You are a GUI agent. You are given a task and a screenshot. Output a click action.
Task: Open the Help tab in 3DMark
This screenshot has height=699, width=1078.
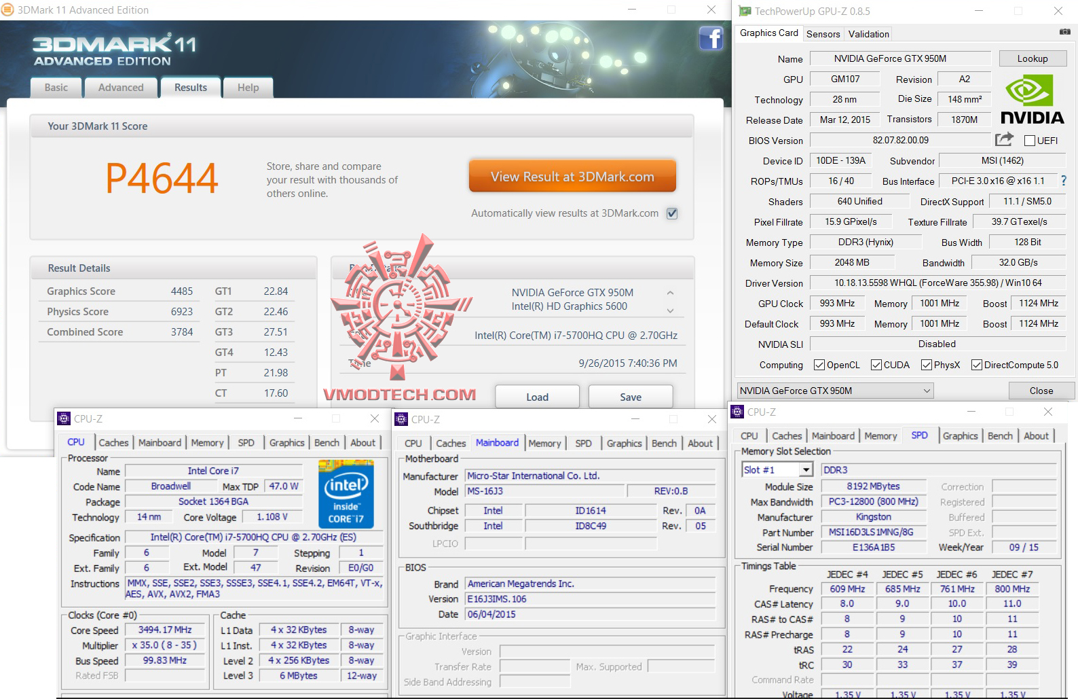point(248,88)
